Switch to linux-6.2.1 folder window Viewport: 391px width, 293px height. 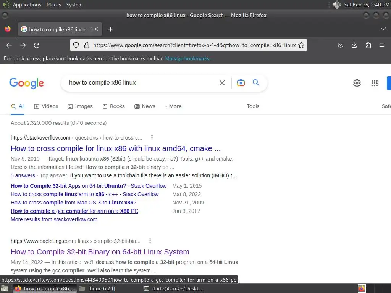coord(97,288)
